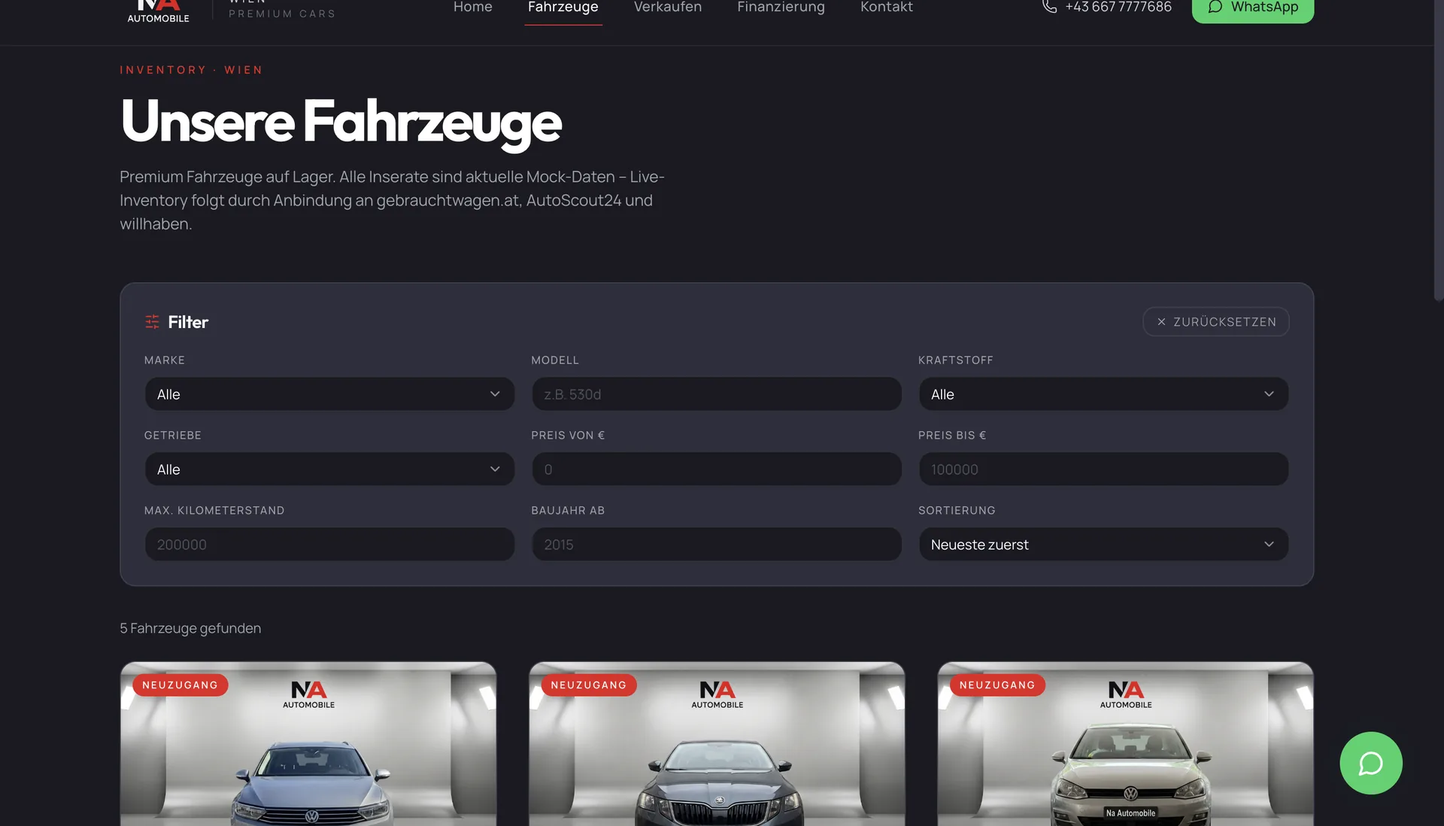Click the WhatsApp button in header
The width and height of the screenshot is (1444, 826).
1252,8
